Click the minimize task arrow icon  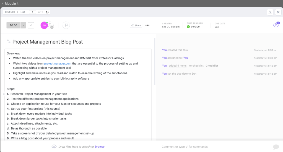(x=270, y=12)
